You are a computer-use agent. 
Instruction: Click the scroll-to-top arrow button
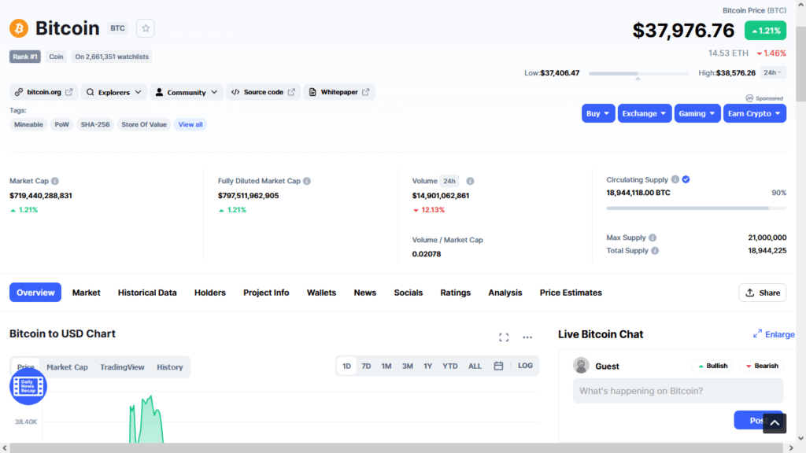775,423
